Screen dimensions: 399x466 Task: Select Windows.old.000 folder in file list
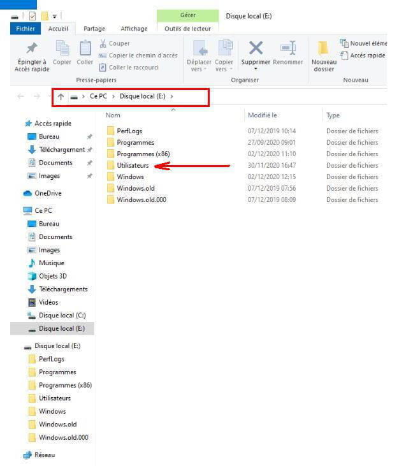[141, 200]
